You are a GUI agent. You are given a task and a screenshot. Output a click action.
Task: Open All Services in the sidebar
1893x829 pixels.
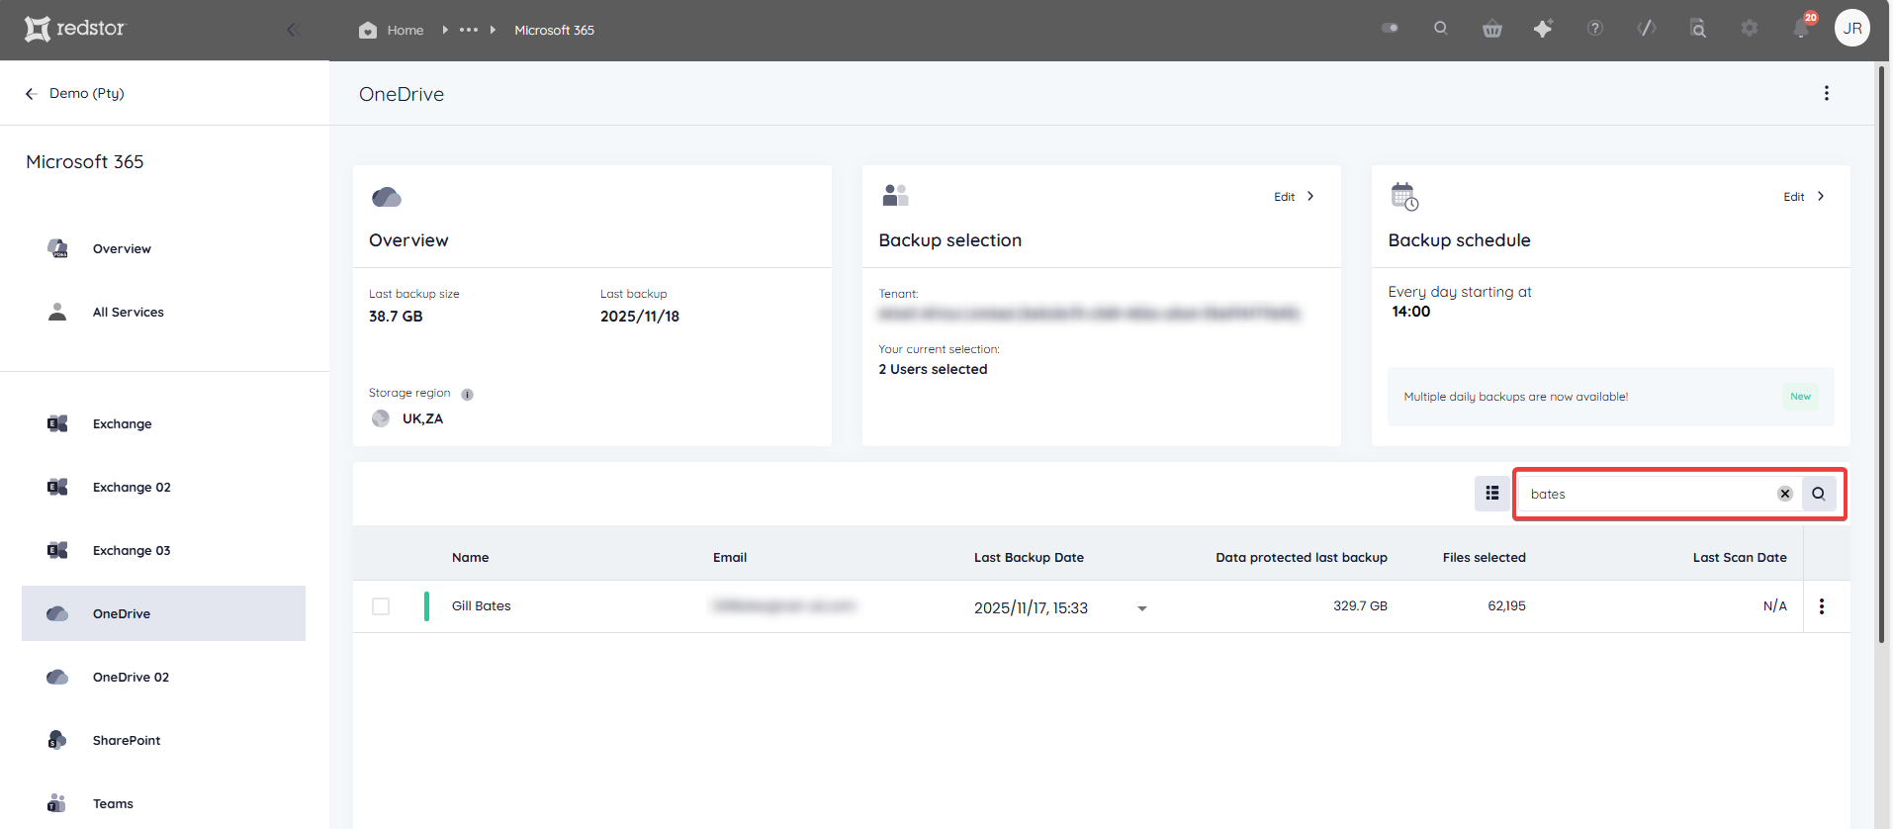tap(163, 312)
